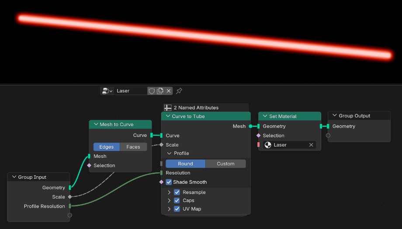
Task: Select the Mesh to Curve node header
Action: (120, 124)
